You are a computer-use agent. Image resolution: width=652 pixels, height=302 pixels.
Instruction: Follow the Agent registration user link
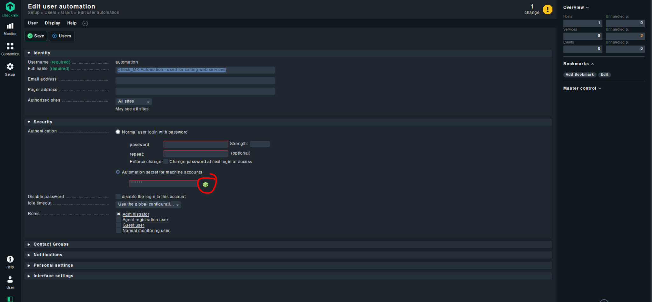pos(145,220)
